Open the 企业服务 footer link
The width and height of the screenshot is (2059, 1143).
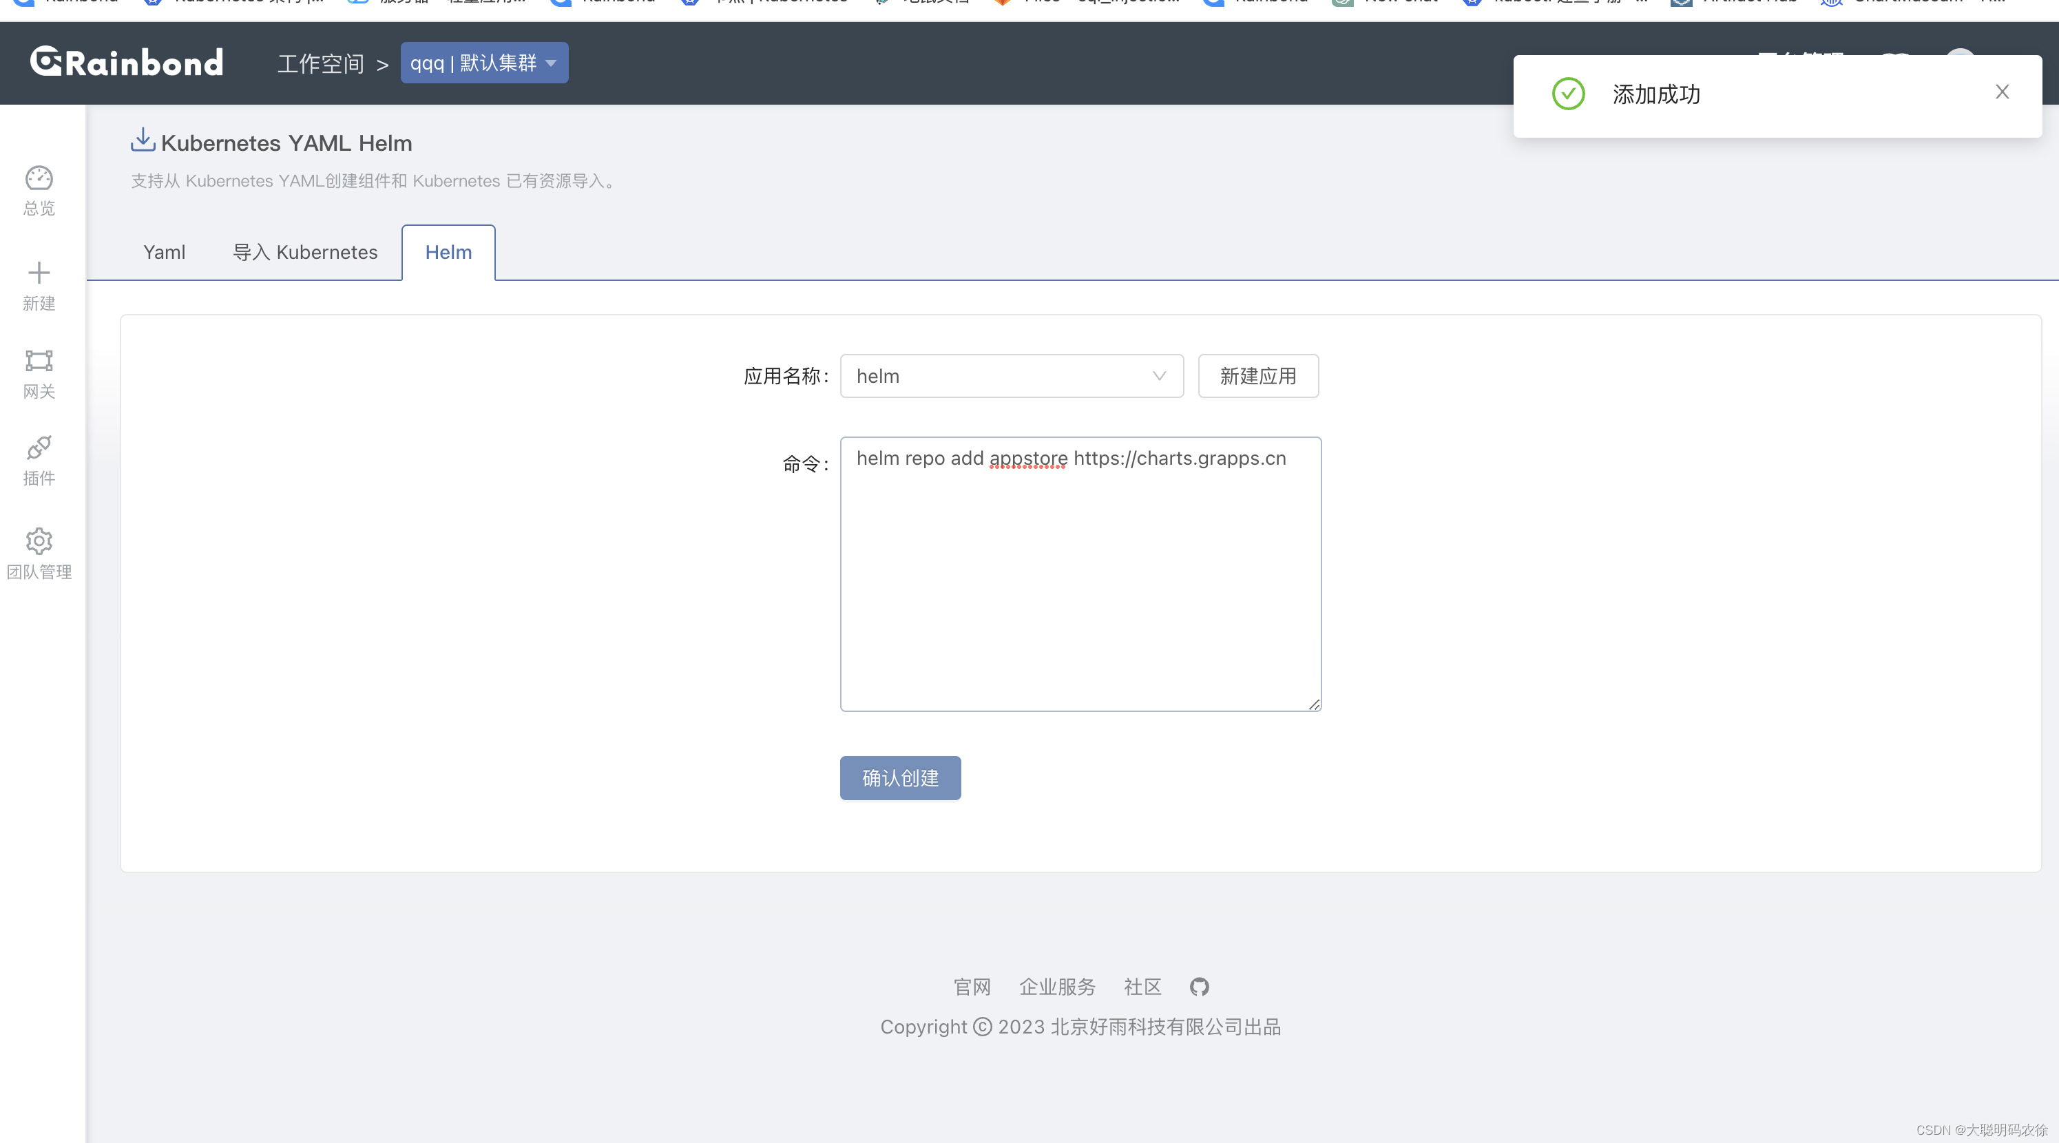pyautogui.click(x=1056, y=987)
